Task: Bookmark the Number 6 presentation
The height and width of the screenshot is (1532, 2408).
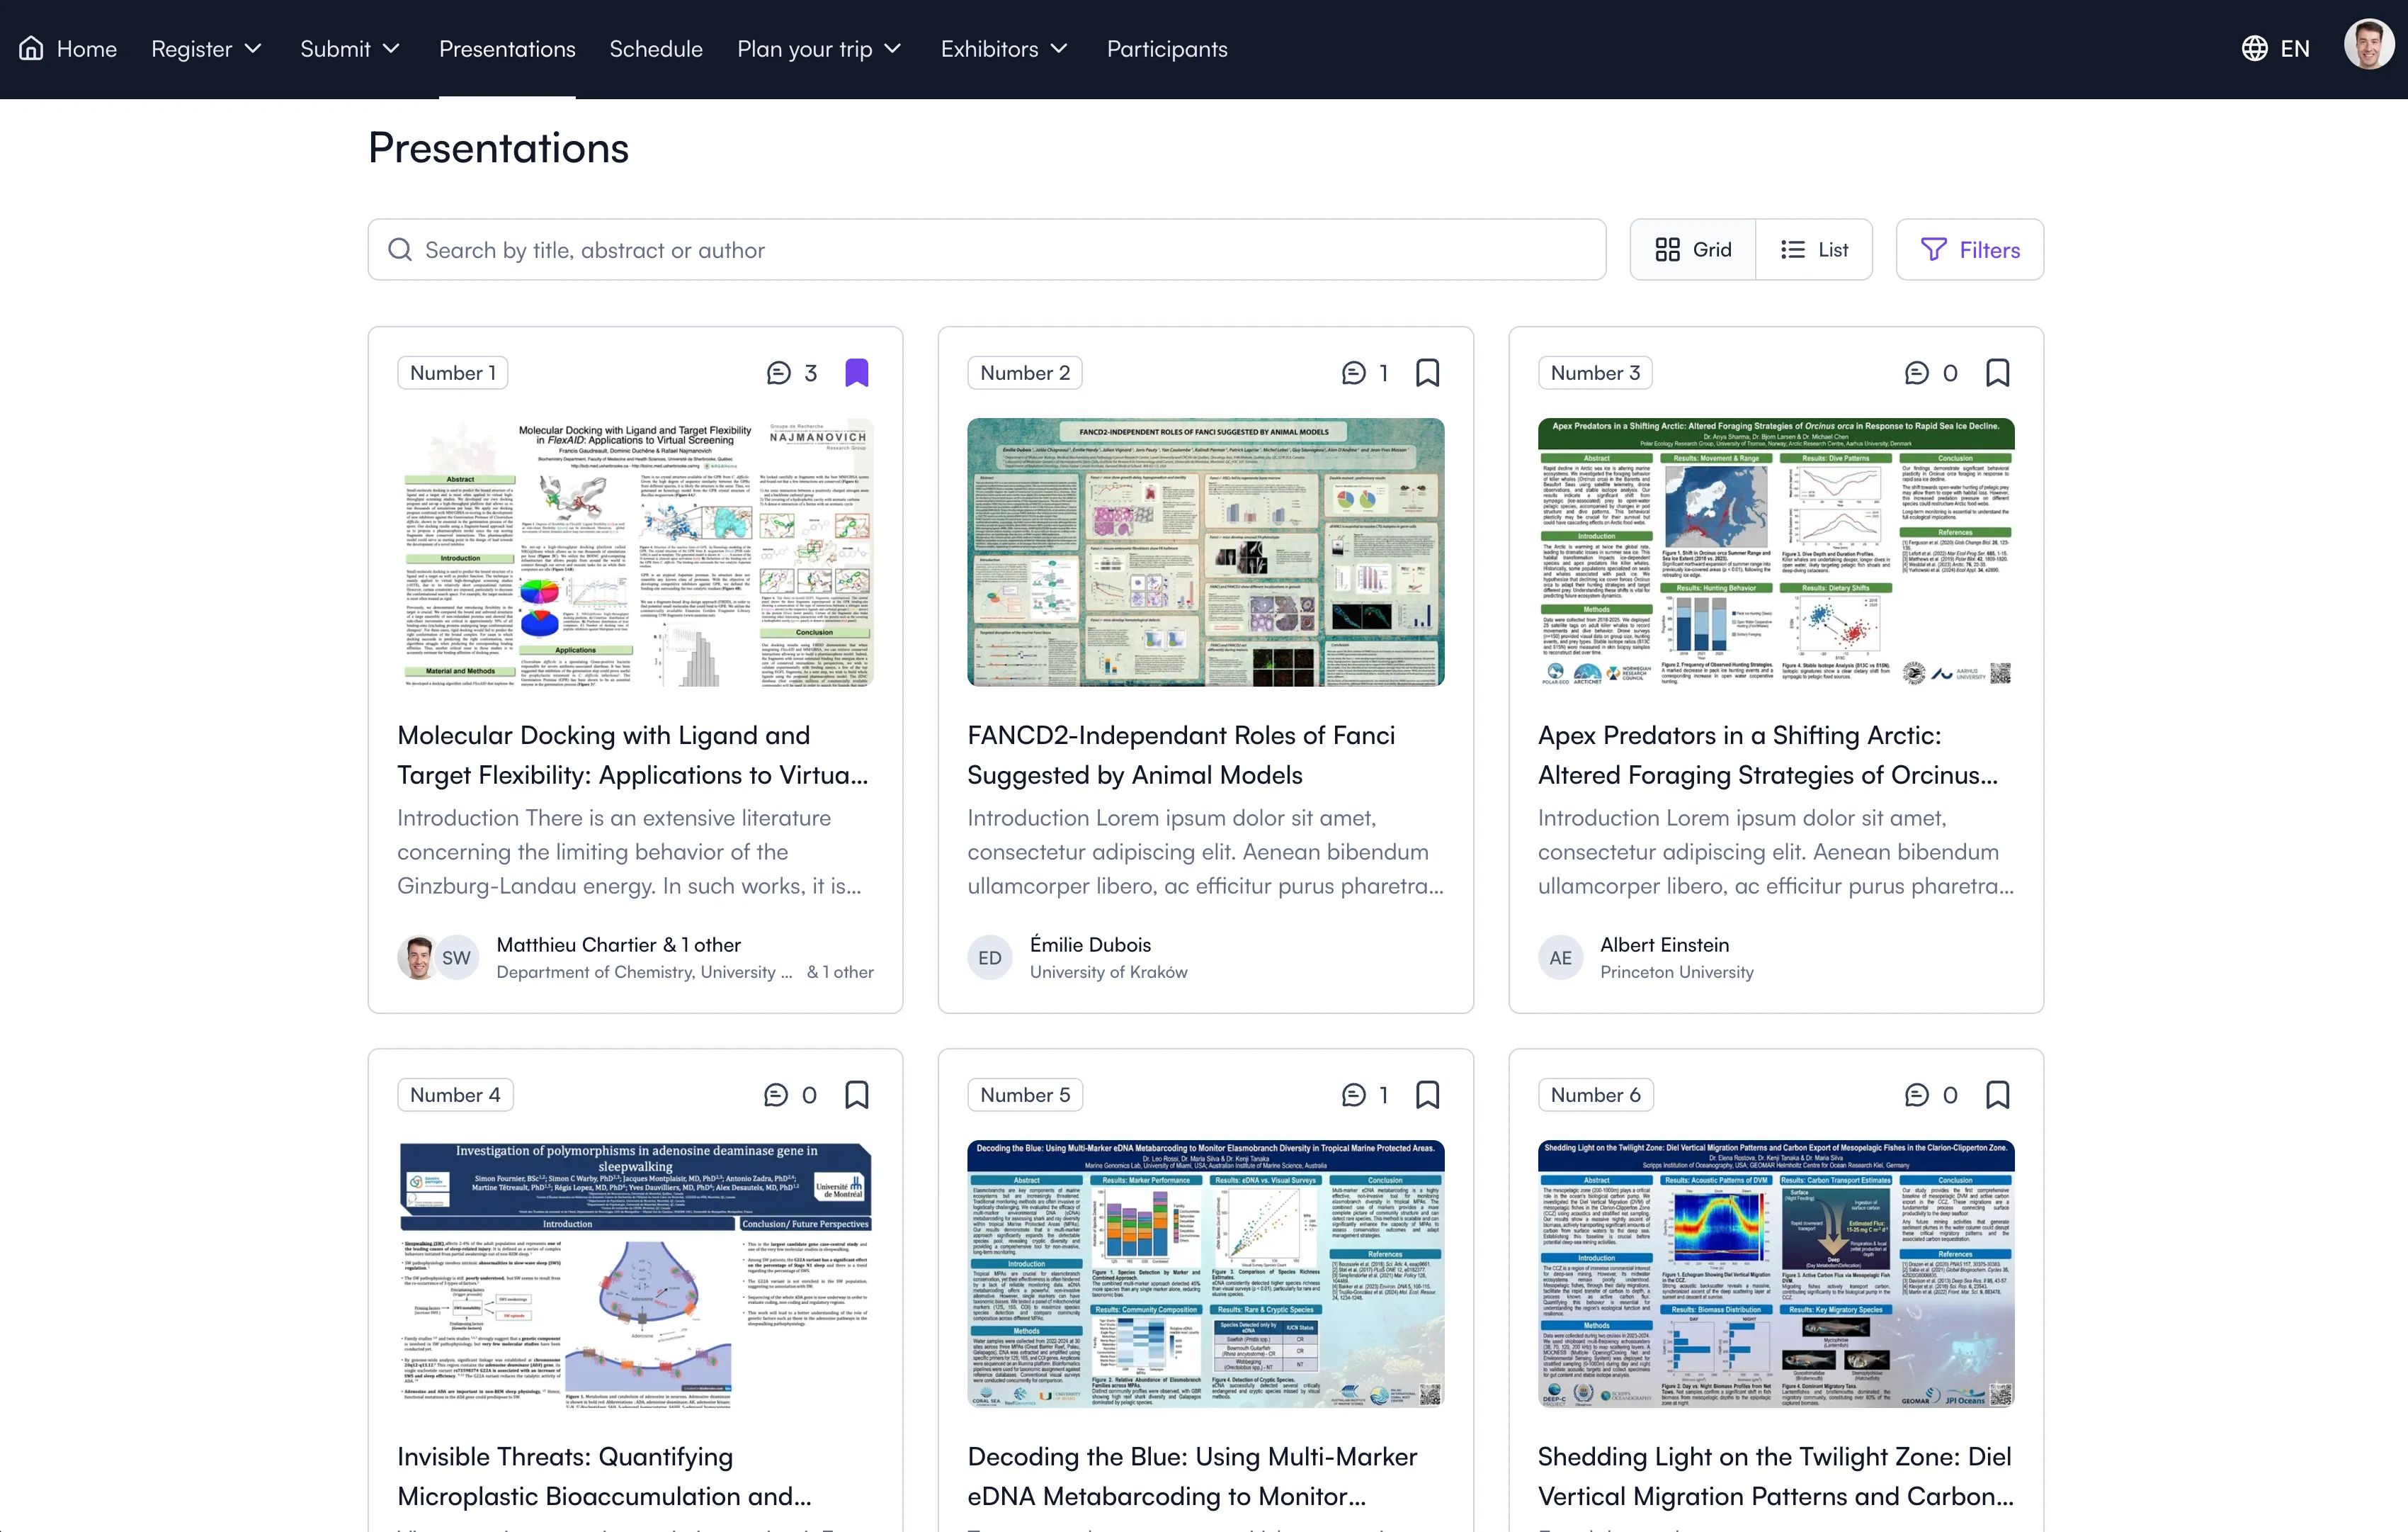Action: [x=1997, y=1093]
